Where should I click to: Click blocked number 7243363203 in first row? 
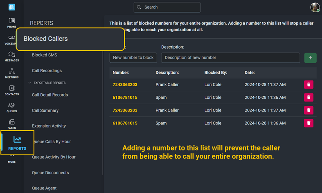125,85
